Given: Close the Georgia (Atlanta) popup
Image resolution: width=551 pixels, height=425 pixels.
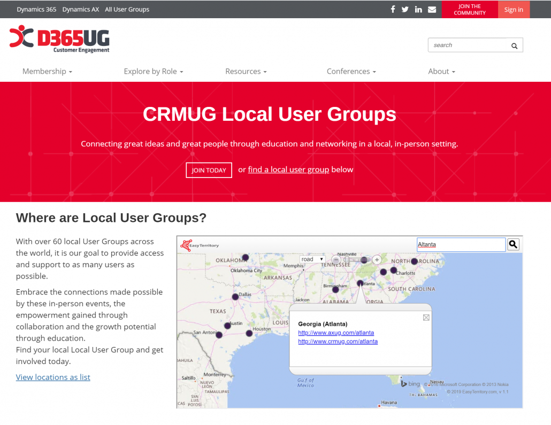Looking at the screenshot, I should pyautogui.click(x=426, y=318).
